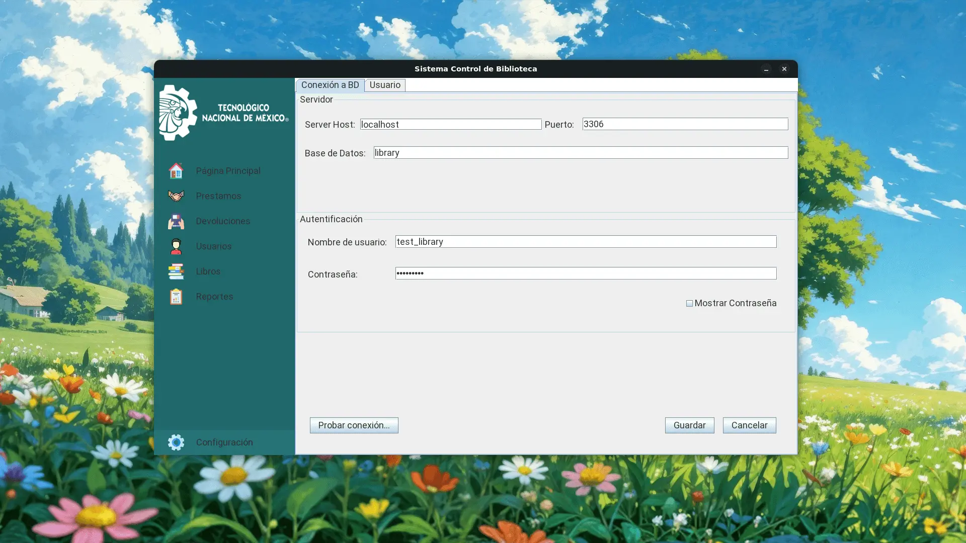
Task: Click the Guardar button
Action: [689, 425]
